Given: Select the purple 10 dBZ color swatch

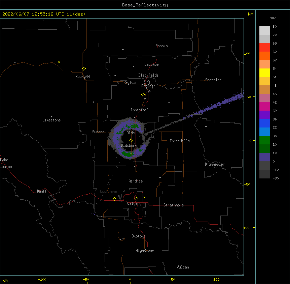Looking at the screenshot, I should (x=264, y=157).
